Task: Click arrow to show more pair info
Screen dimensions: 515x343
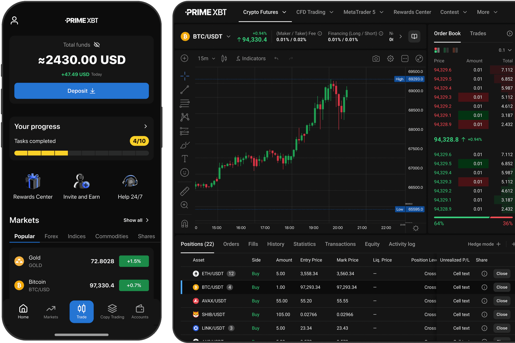Action: (401, 36)
